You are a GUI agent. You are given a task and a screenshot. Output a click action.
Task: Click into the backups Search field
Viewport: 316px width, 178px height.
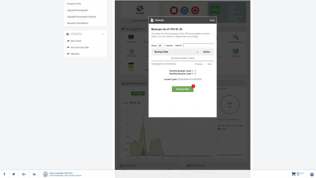point(198,45)
